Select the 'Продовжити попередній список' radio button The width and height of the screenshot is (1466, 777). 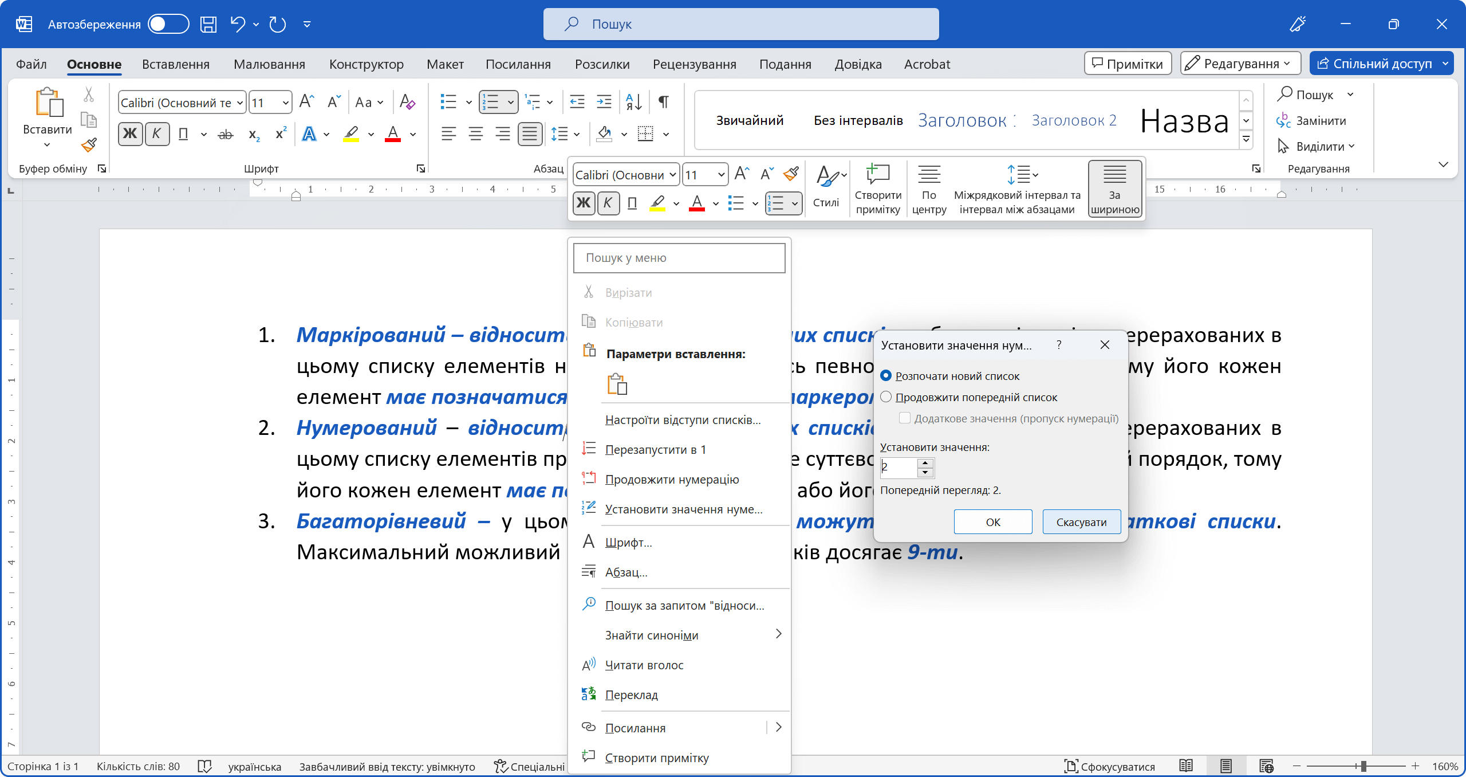[x=886, y=397]
